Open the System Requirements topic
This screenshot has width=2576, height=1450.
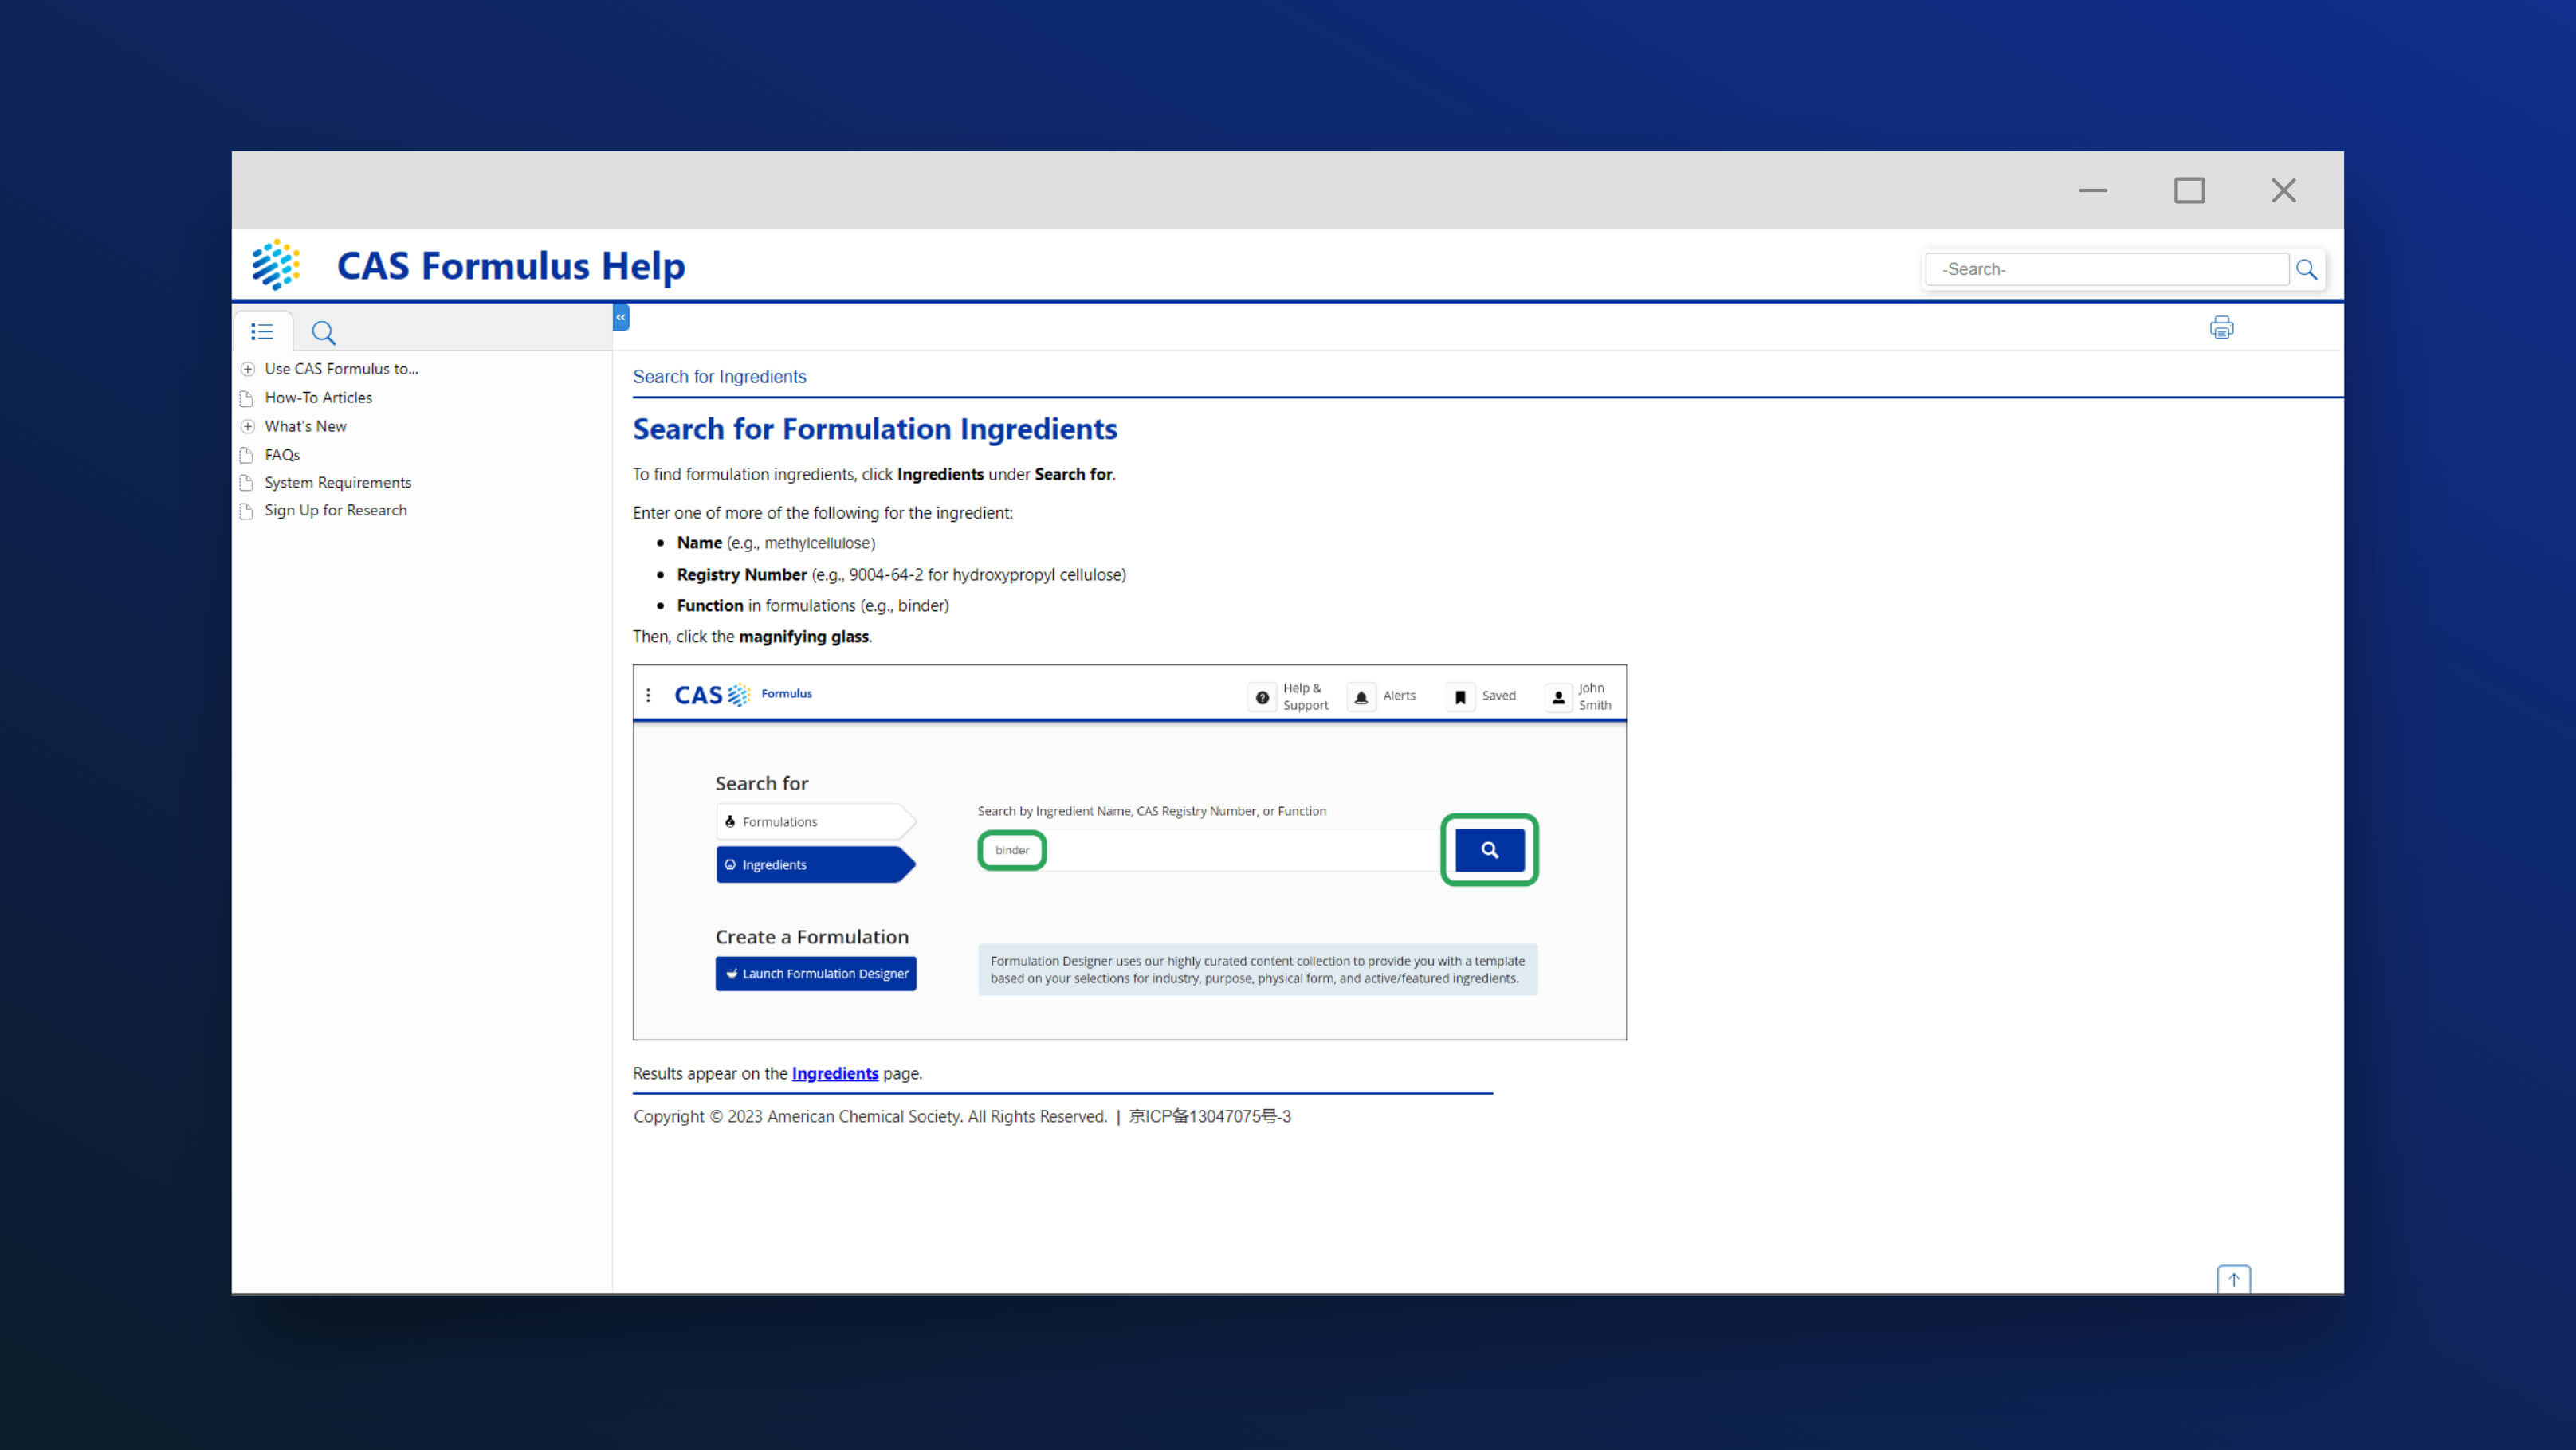tap(338, 483)
